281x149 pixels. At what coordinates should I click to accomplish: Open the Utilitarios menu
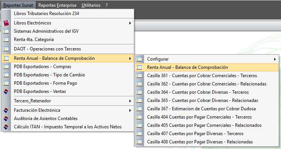pos(91,5)
